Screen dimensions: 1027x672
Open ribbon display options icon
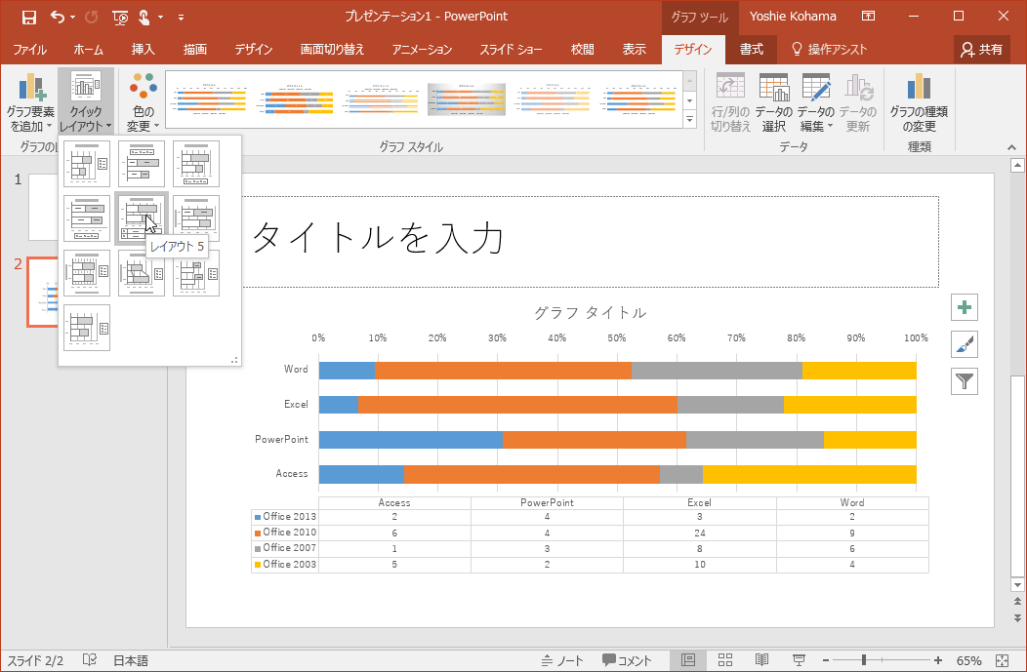[868, 17]
